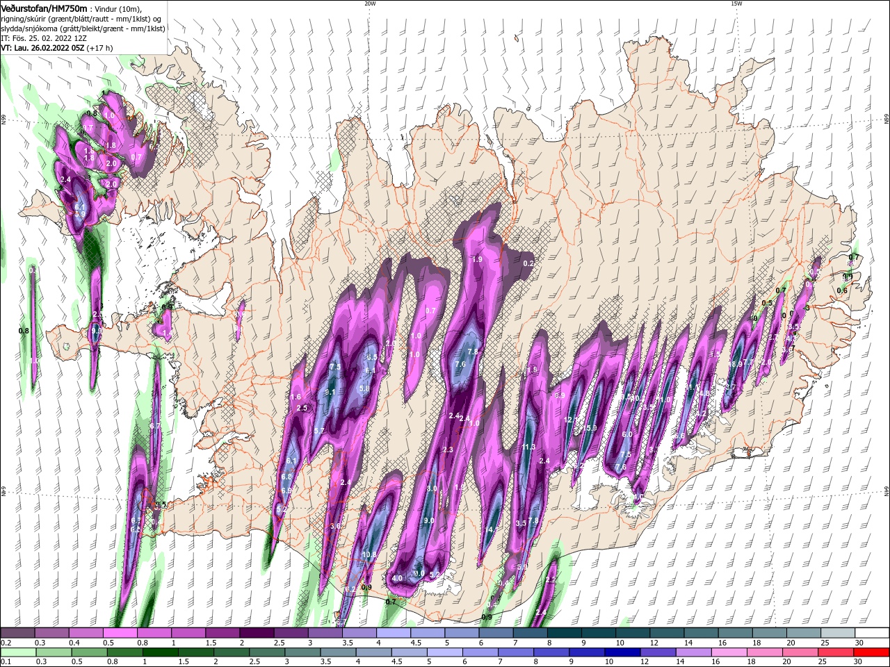This screenshot has width=890, height=667.
Task: Click the 'rigning/skúrir' legend description line
Action: [x=81, y=19]
